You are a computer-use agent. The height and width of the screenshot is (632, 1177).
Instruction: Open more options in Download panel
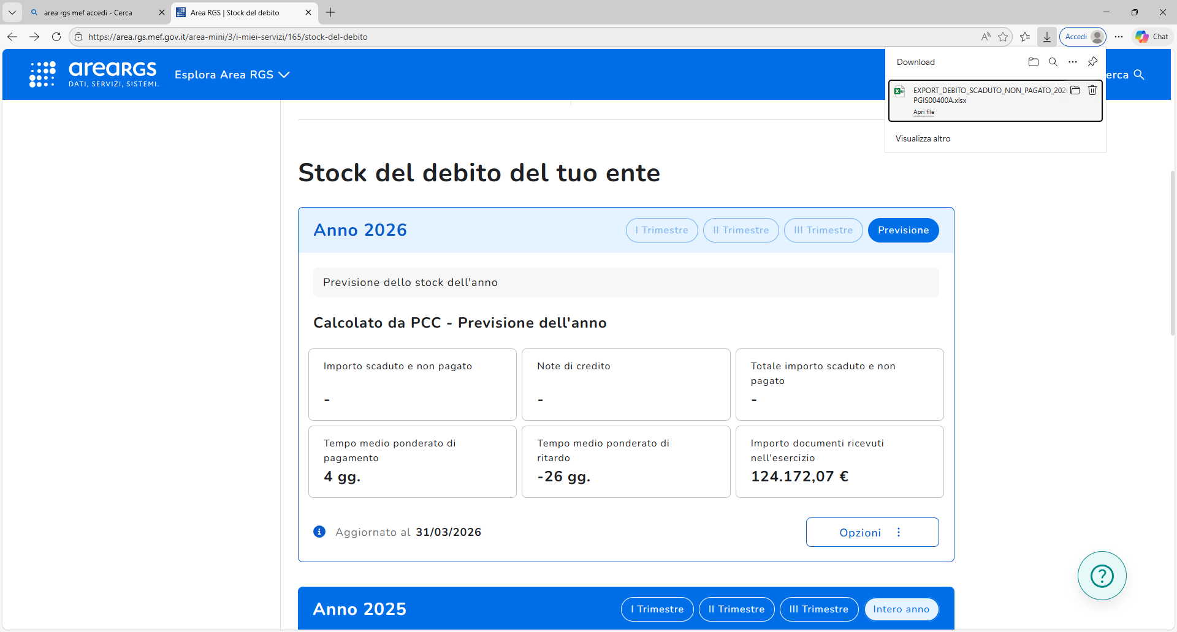[1073, 62]
